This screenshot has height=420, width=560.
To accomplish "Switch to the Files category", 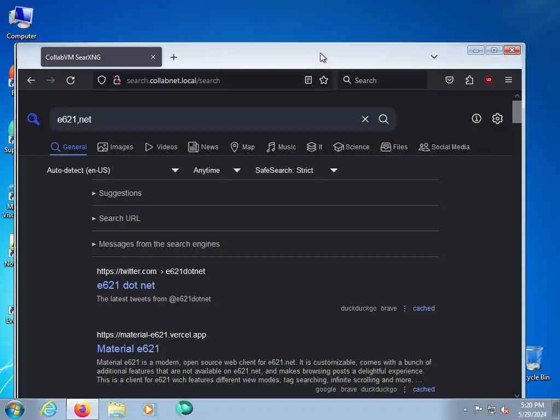I will tap(394, 147).
